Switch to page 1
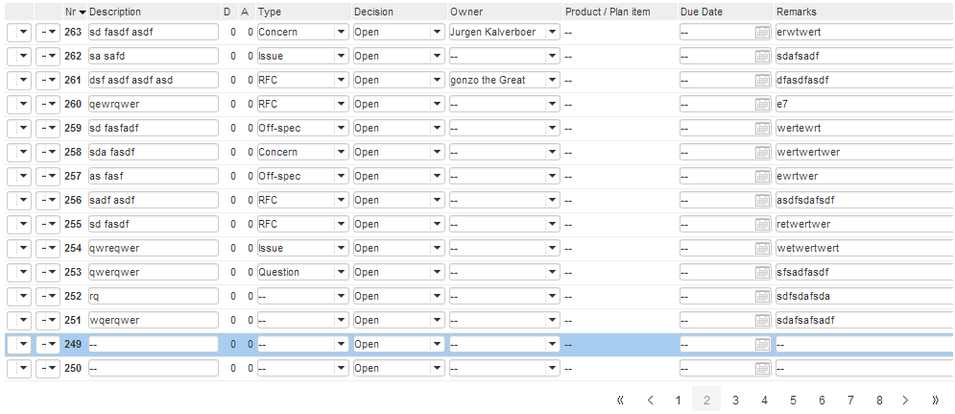Image resolution: width=955 pixels, height=414 pixels. [x=678, y=400]
